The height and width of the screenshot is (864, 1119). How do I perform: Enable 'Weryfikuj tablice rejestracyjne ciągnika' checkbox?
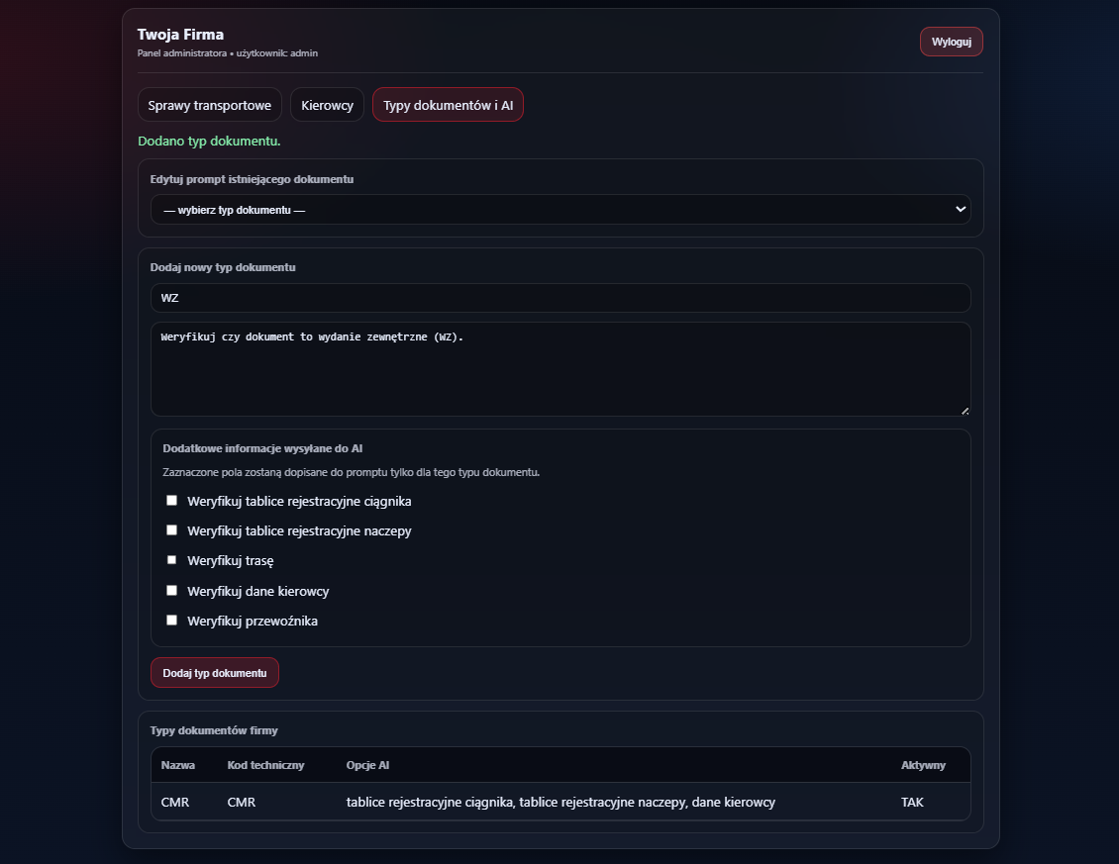tap(172, 501)
